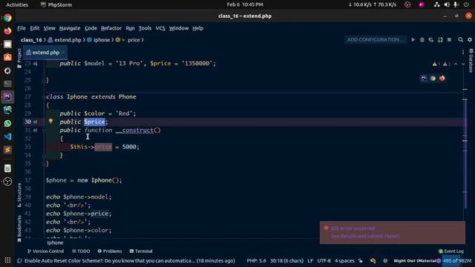Collapse the __construct function fold marker
475x267 pixels.
44,131
